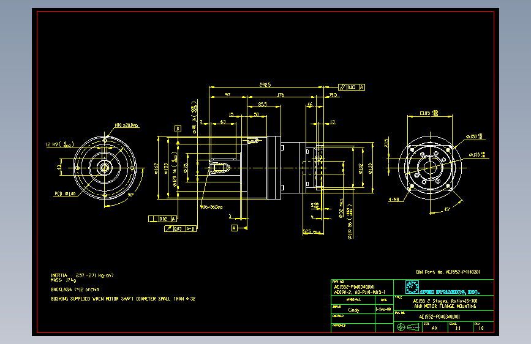Click the Old Part No. AE1552 text

448,272
